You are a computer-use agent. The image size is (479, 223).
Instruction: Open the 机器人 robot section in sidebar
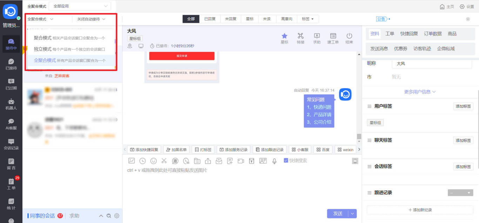tap(11, 105)
